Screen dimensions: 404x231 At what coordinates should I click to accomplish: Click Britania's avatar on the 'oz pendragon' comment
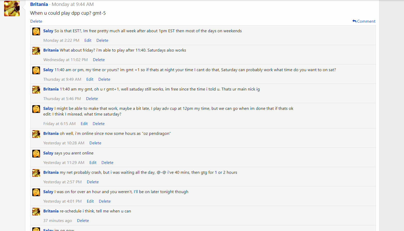coord(36,134)
